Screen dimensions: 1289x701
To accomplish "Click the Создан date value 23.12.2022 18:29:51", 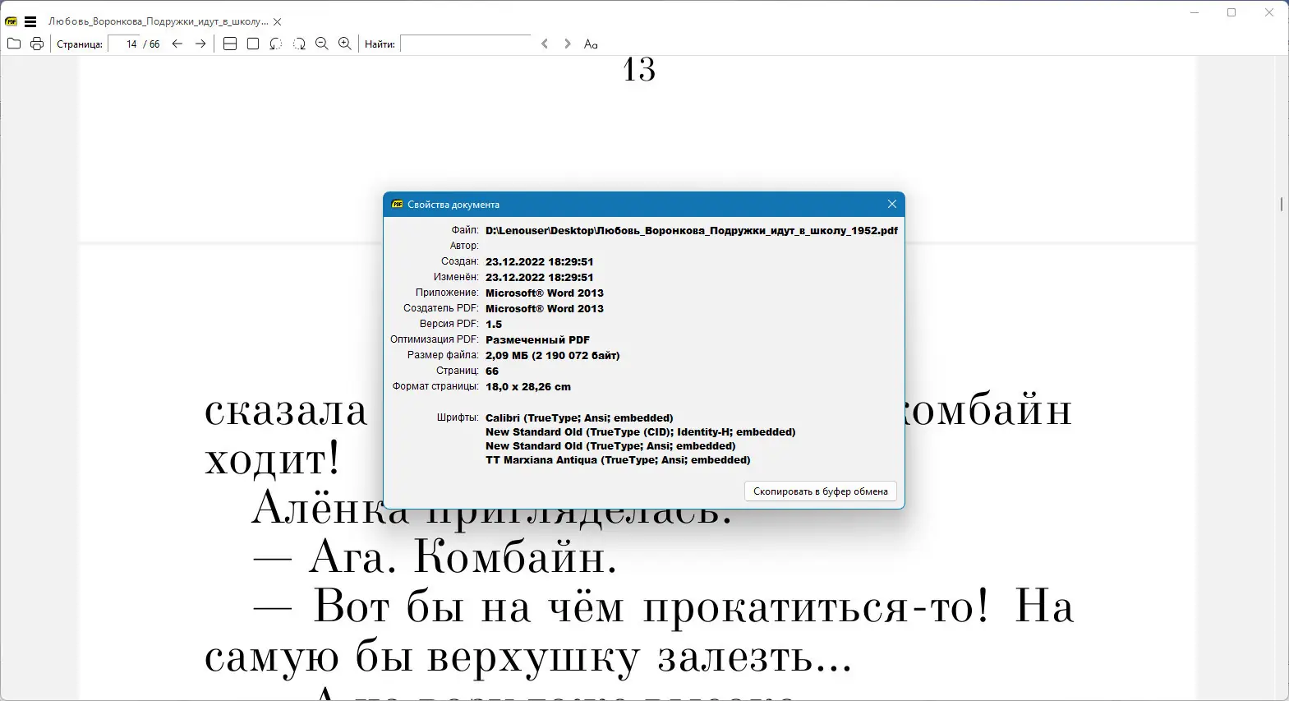I will (x=540, y=262).
